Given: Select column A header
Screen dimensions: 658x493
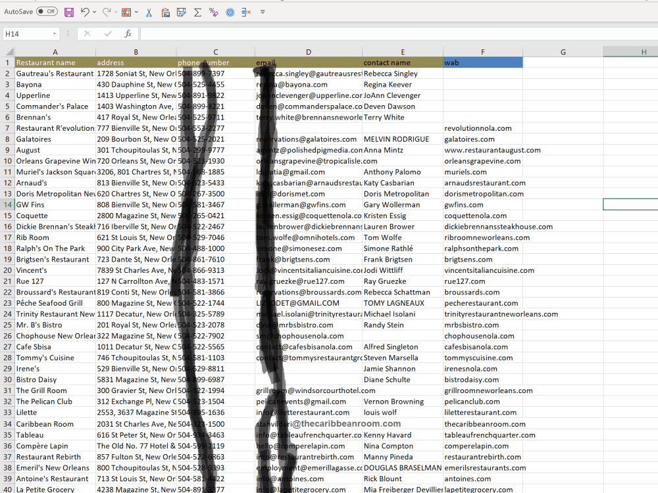Looking at the screenshot, I should click(55, 52).
